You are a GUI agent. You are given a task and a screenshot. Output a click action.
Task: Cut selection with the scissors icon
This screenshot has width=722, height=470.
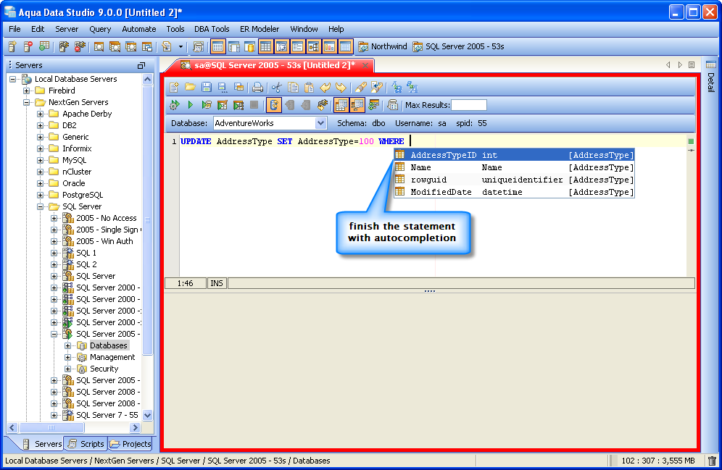276,88
